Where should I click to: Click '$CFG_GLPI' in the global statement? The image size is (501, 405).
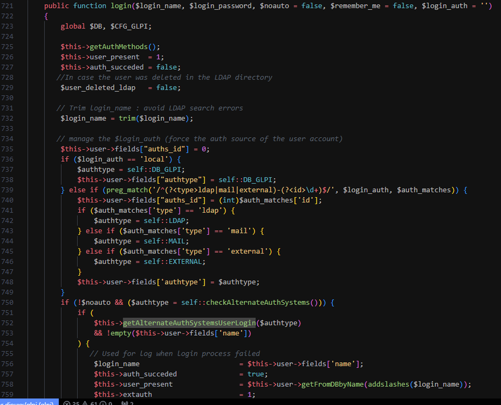[x=129, y=26]
